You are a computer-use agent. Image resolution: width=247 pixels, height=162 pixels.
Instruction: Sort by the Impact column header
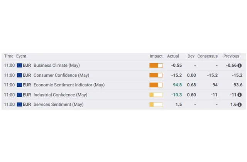(156, 56)
